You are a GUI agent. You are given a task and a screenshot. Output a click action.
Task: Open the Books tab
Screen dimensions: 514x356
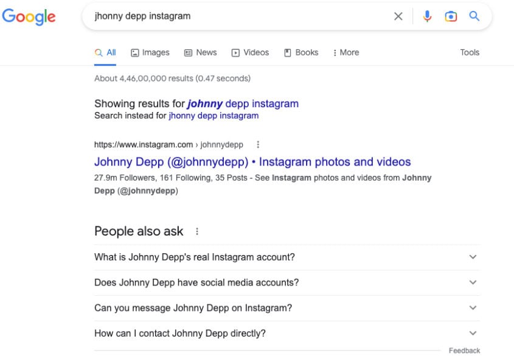tap(301, 52)
